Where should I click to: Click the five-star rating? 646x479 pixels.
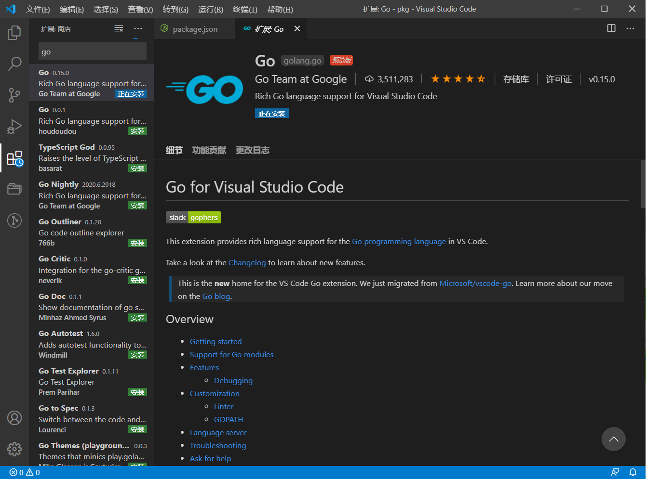tap(458, 79)
